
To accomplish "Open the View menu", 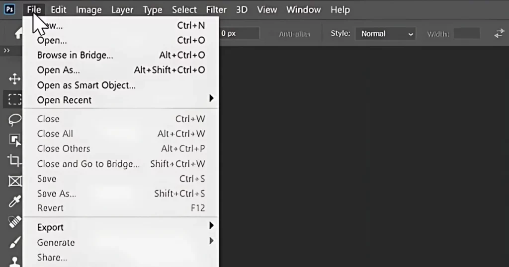I will point(267,10).
